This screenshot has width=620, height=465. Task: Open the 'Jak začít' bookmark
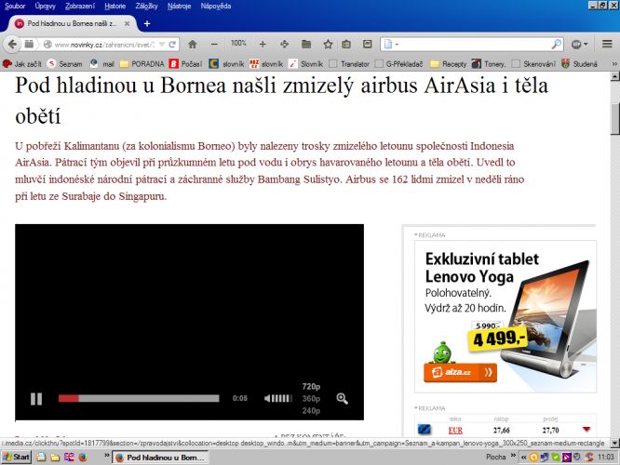[x=22, y=63]
